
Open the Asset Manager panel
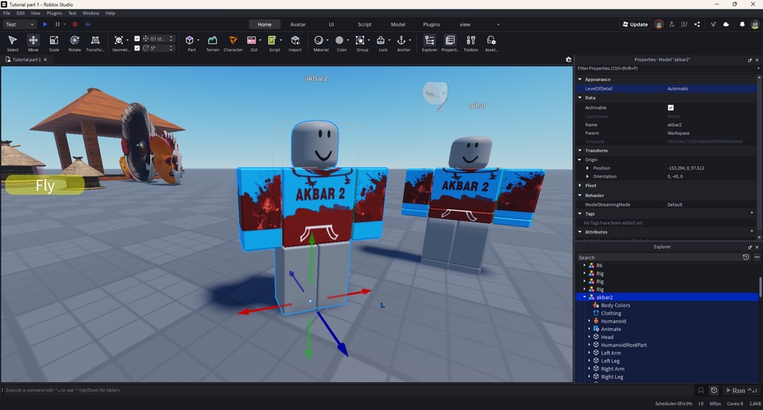[491, 43]
